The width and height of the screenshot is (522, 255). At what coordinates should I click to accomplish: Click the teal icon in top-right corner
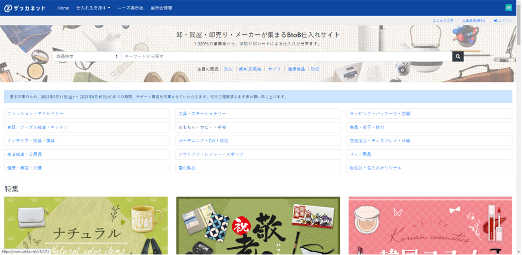click(508, 8)
